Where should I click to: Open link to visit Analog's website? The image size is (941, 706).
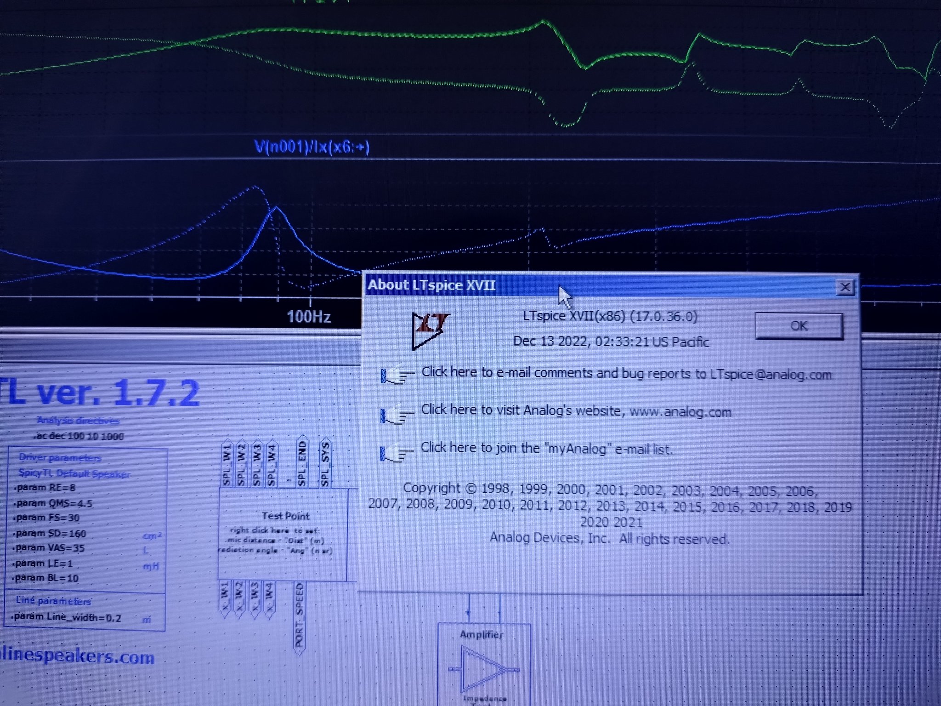(x=576, y=410)
